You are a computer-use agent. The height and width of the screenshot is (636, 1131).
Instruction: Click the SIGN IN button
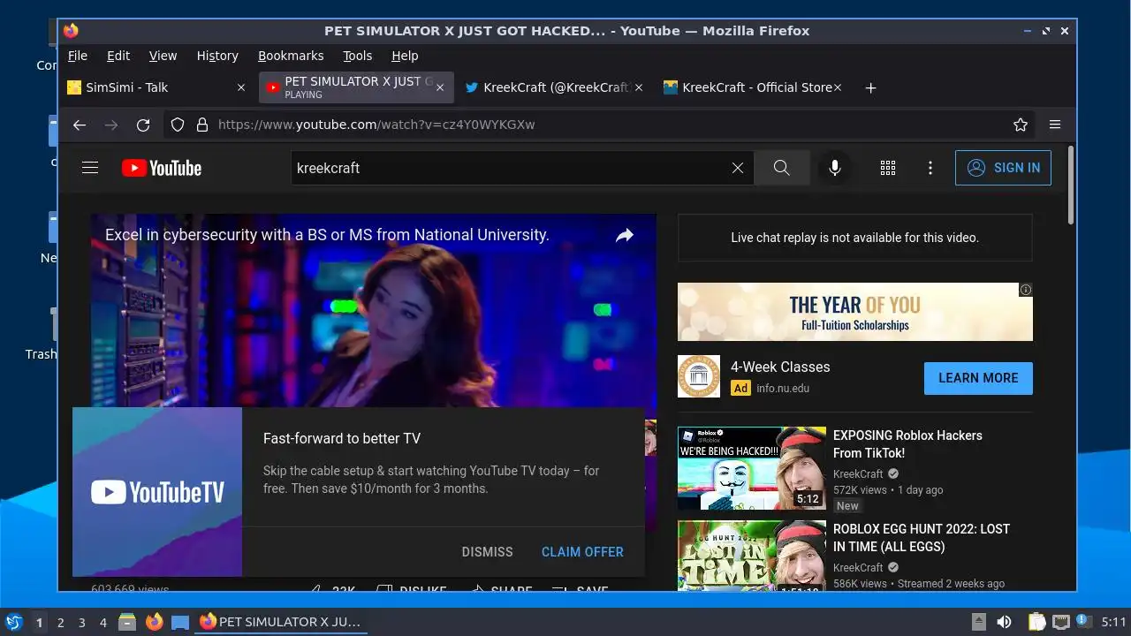pyautogui.click(x=1003, y=168)
